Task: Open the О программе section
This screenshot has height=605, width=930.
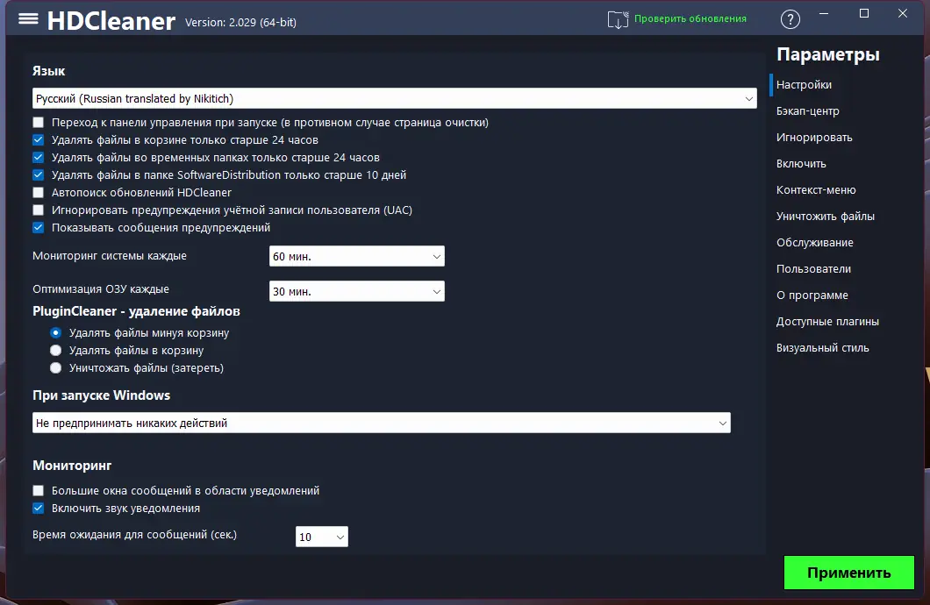Action: [x=812, y=295]
